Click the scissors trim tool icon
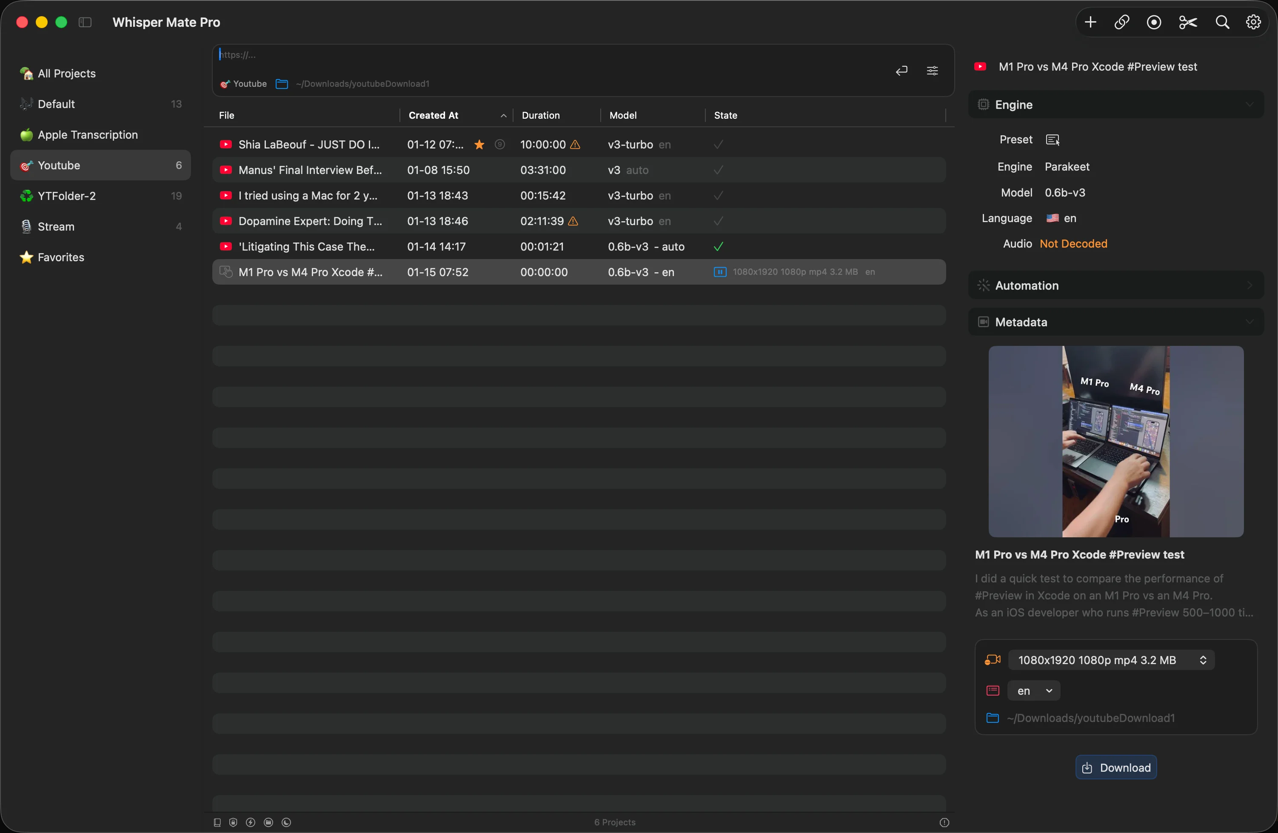Image resolution: width=1278 pixels, height=833 pixels. pyautogui.click(x=1188, y=22)
